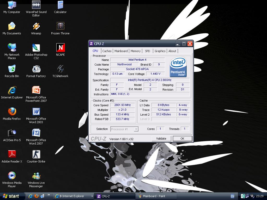Image resolution: width=267 pixels, height=200 pixels.
Task: Switch to the About tab
Action: click(x=172, y=51)
